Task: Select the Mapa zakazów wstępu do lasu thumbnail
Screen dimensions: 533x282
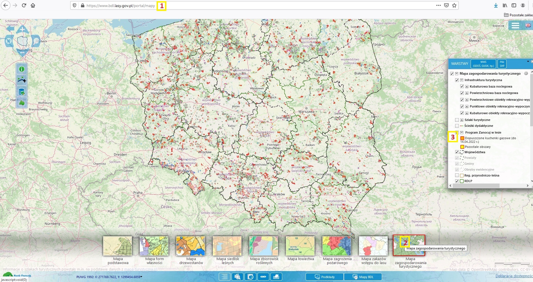Action: (373, 246)
